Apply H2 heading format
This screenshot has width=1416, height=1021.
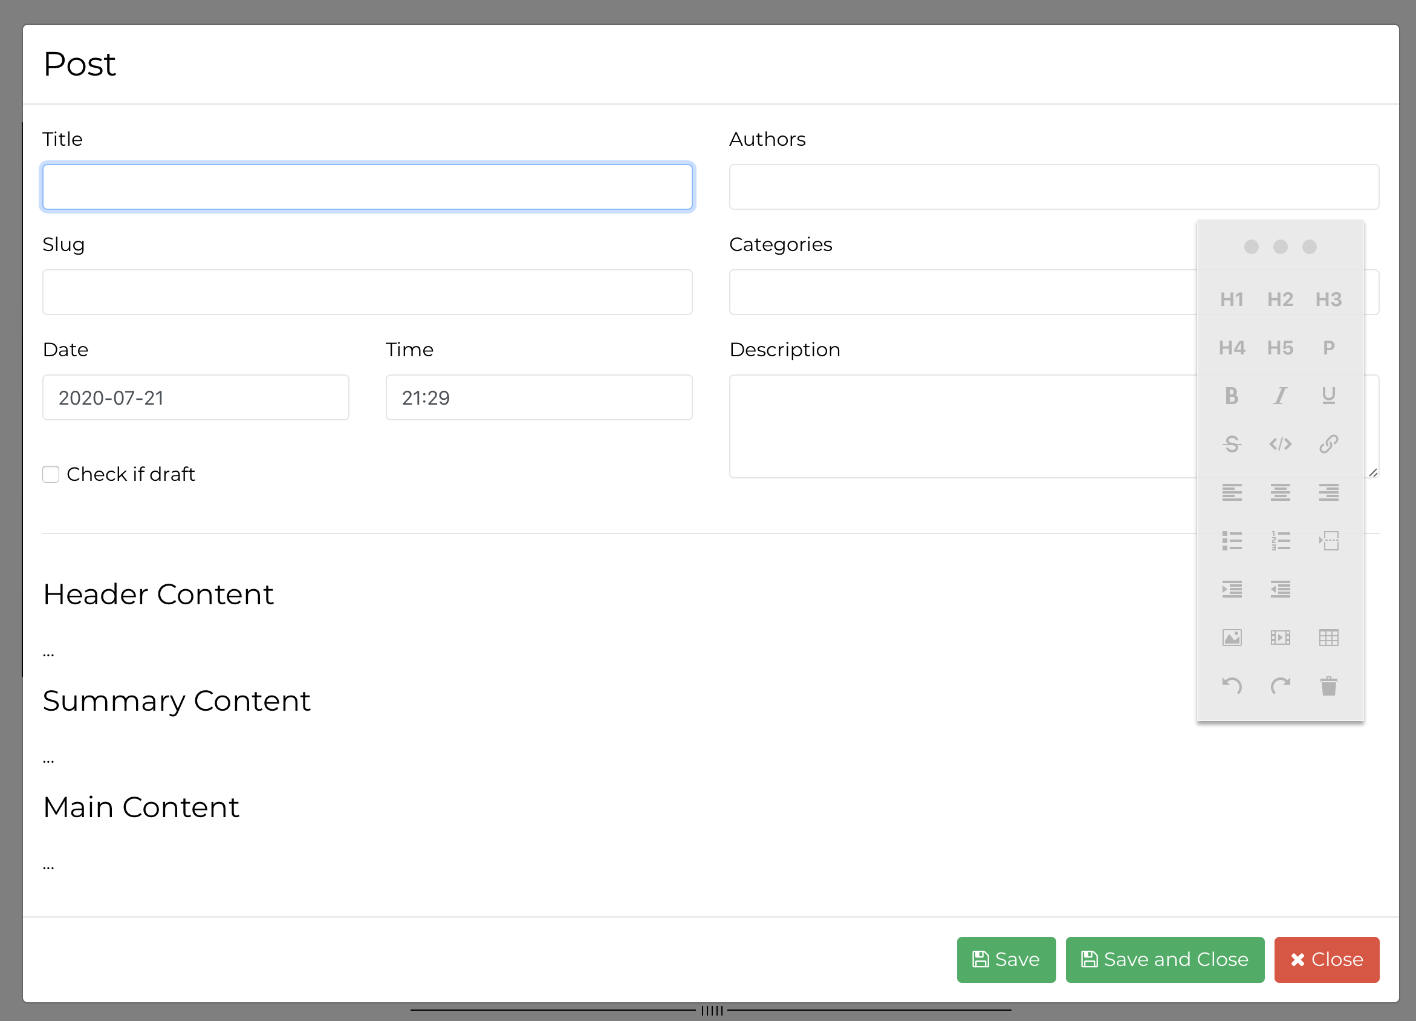click(1280, 300)
